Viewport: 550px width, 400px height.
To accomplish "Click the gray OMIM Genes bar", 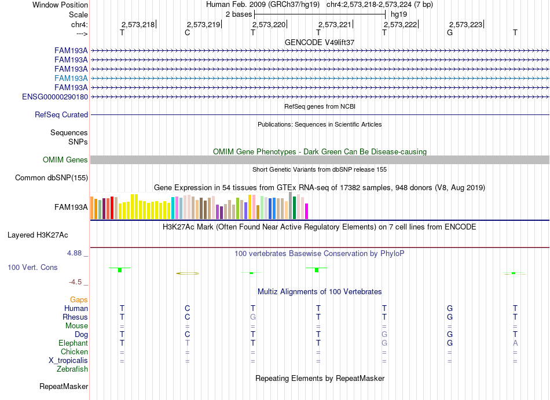I will click(x=320, y=160).
